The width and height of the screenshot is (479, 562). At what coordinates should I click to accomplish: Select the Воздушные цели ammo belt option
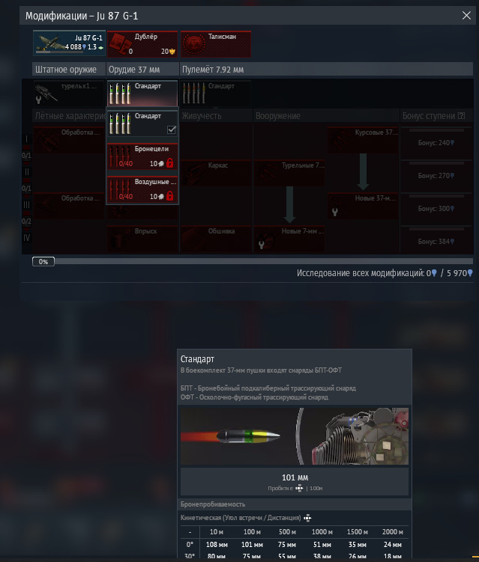142,189
